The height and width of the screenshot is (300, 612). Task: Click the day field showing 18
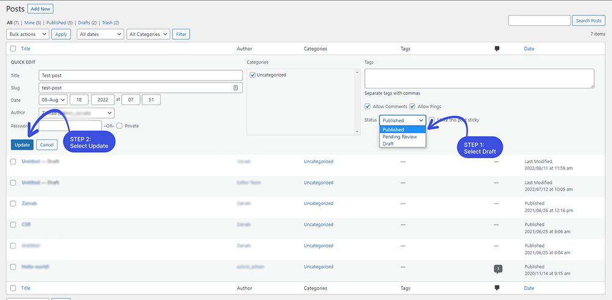[x=79, y=100]
